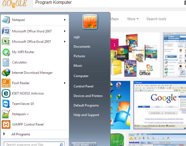Open Devices and Printers

[88, 96]
